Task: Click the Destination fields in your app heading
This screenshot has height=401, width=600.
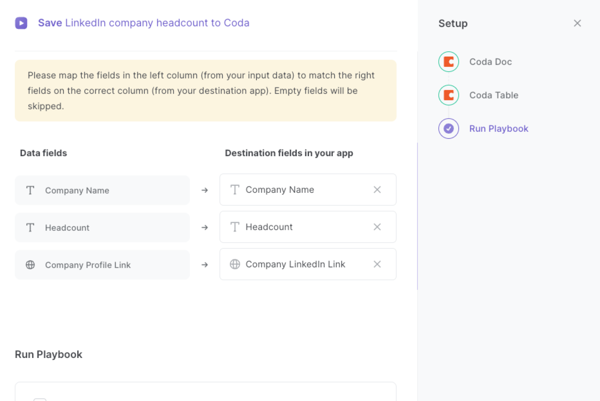Action: (x=289, y=153)
